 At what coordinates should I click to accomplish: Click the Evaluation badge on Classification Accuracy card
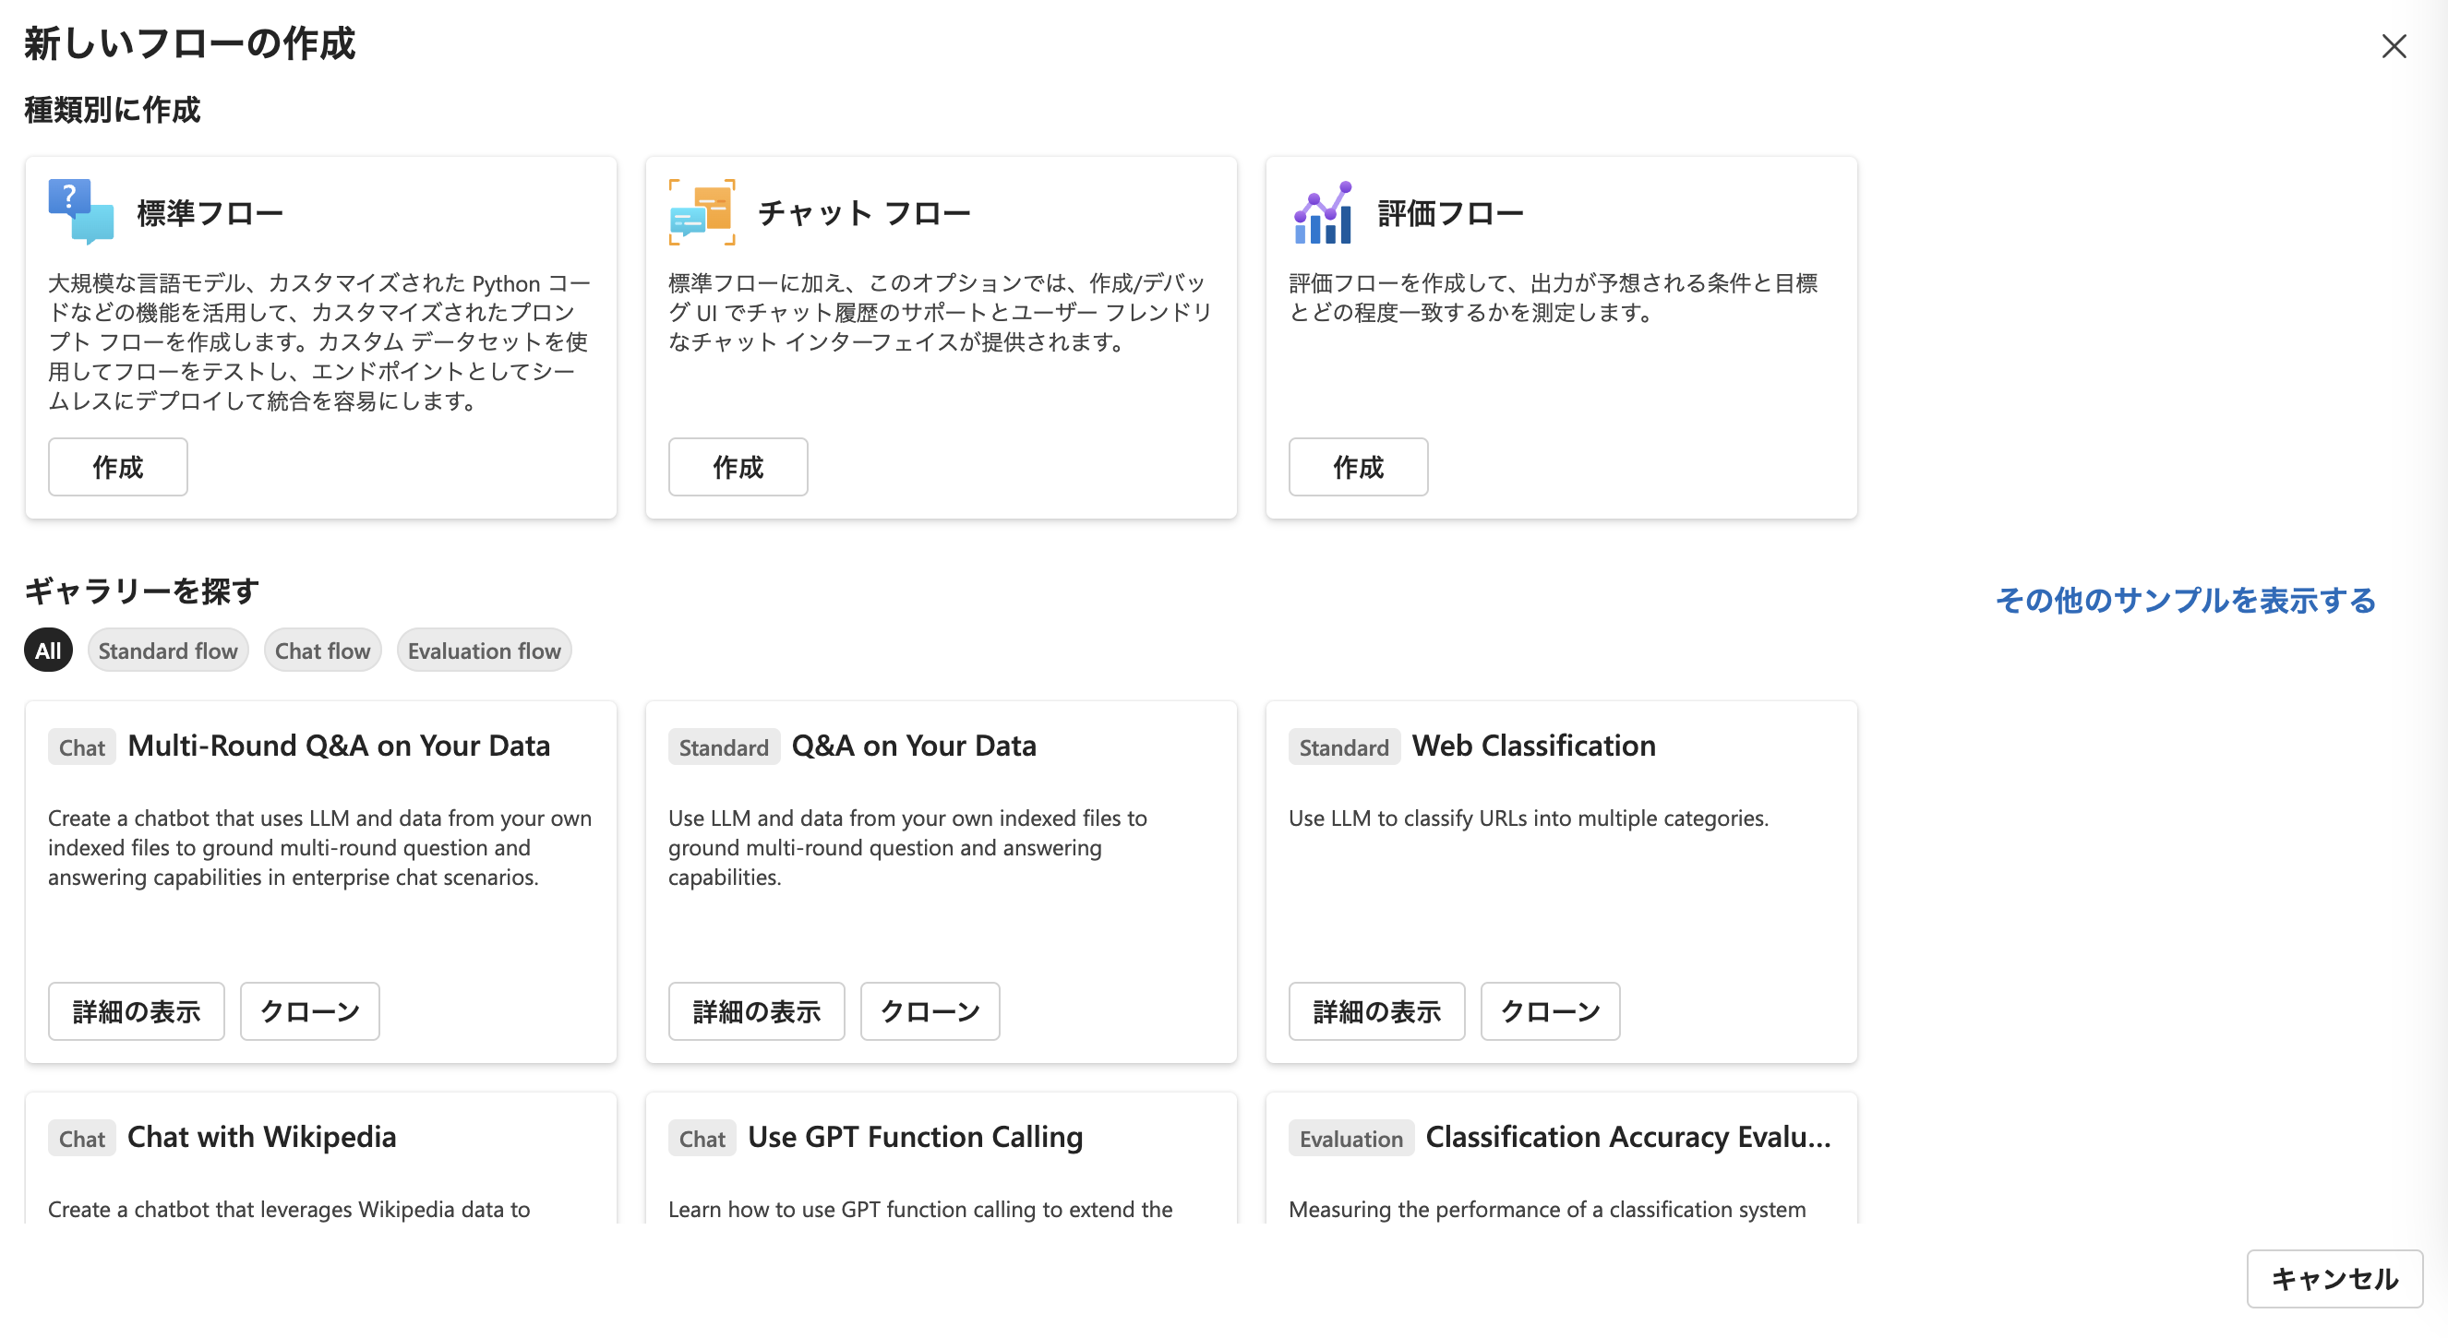tap(1350, 1138)
